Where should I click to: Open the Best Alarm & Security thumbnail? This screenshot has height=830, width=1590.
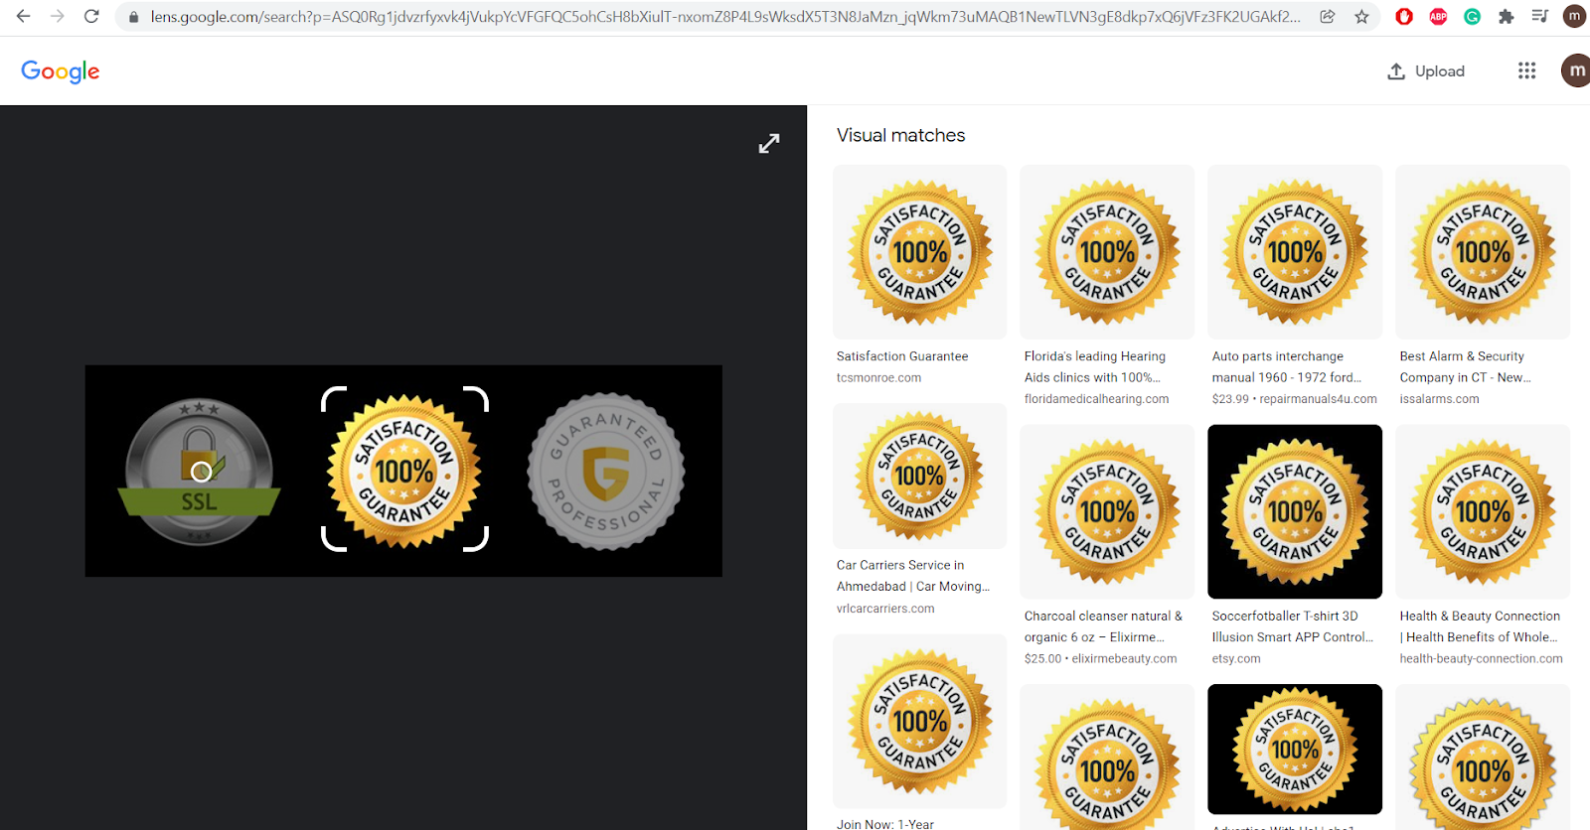[x=1483, y=252]
